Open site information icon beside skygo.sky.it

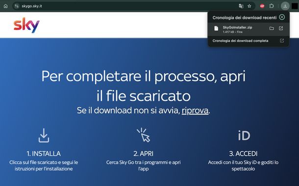pos(17,6)
